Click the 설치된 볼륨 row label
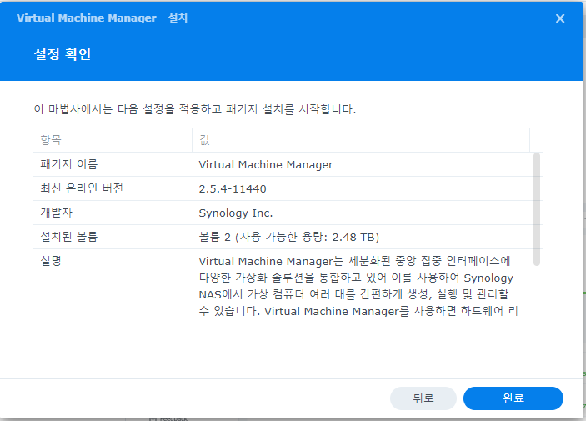This screenshot has width=586, height=421. (68, 237)
